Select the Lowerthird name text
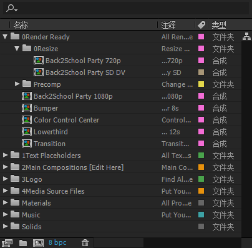The image size is (252, 248). (51, 132)
